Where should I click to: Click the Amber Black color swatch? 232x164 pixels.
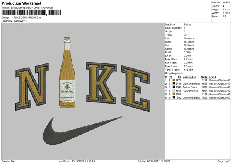pyautogui.click(x=174, y=87)
